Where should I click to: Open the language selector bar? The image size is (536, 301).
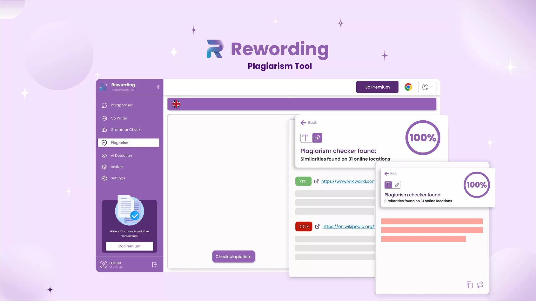301,104
